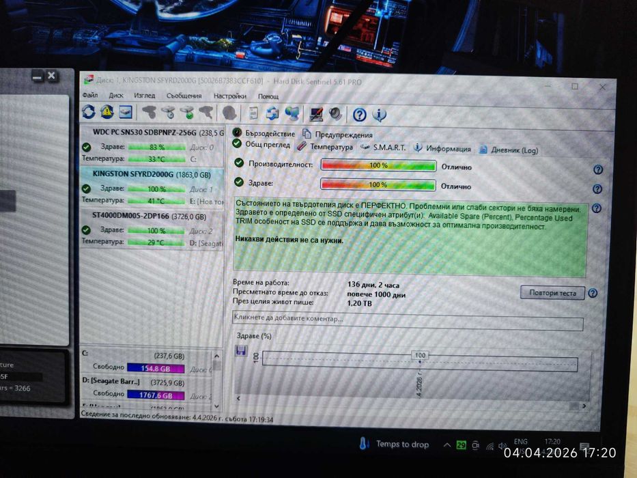The height and width of the screenshot is (478, 637).
Task: Open the Настройки menu
Action: point(230,96)
